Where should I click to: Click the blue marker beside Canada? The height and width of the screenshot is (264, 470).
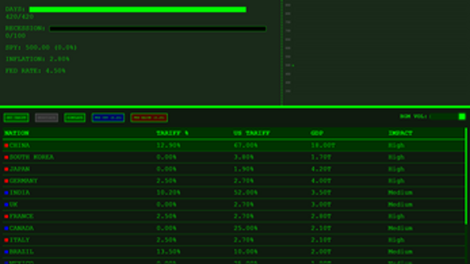(6, 228)
